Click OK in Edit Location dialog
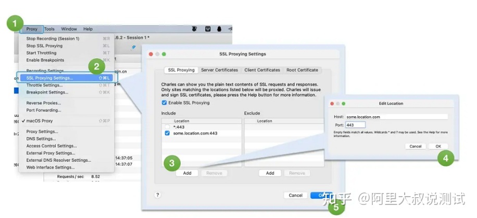The height and width of the screenshot is (218, 477). (x=438, y=147)
